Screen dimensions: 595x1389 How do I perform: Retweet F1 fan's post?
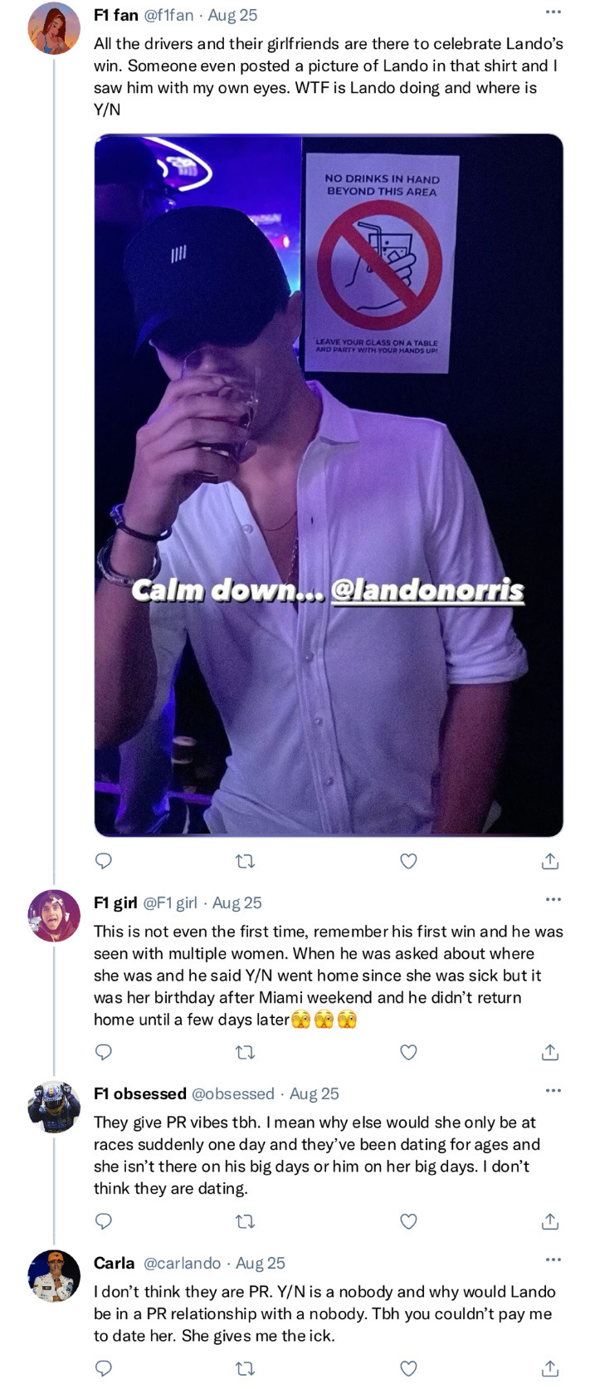(x=245, y=862)
